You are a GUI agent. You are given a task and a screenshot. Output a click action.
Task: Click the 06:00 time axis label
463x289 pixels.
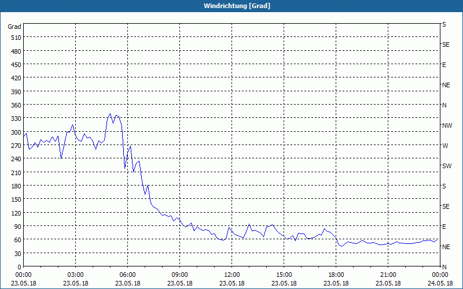coord(127,275)
